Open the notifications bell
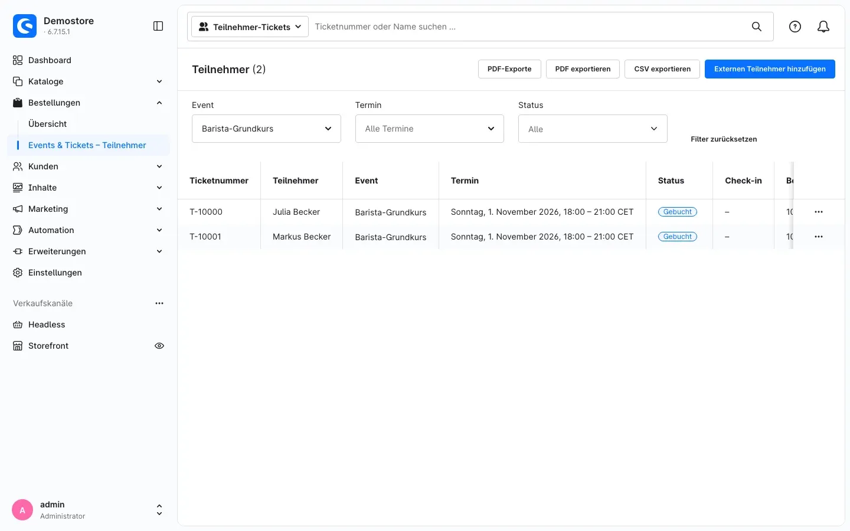This screenshot has height=531, width=850. (823, 27)
